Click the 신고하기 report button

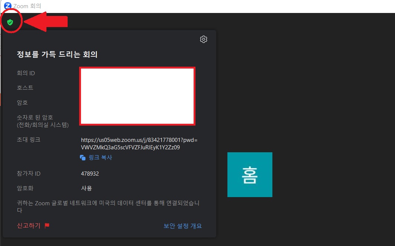[29, 226]
